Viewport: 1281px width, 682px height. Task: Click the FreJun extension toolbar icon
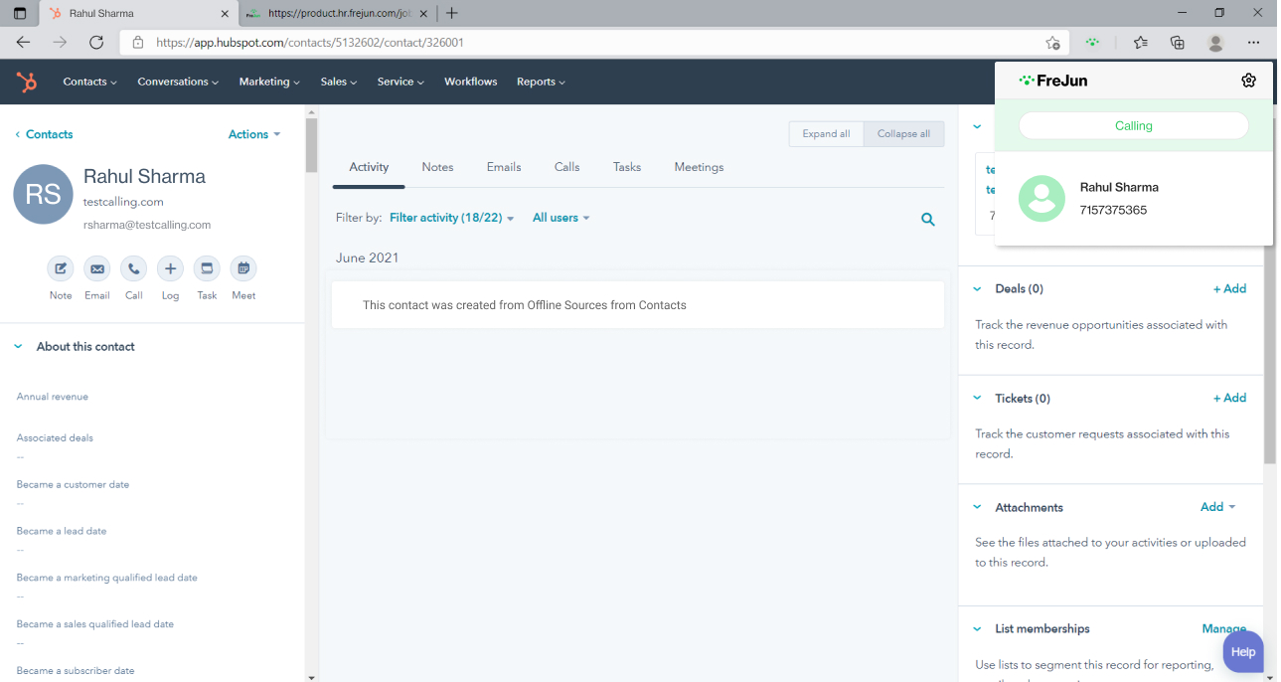coord(1093,43)
